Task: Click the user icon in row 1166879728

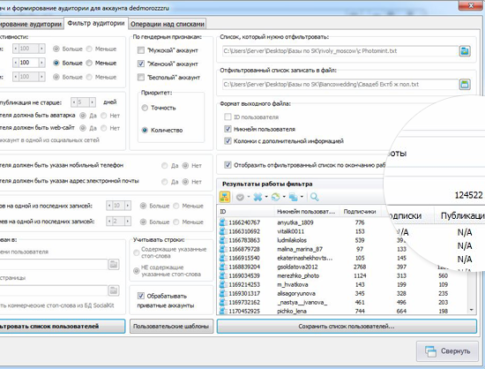Action: click(x=223, y=249)
